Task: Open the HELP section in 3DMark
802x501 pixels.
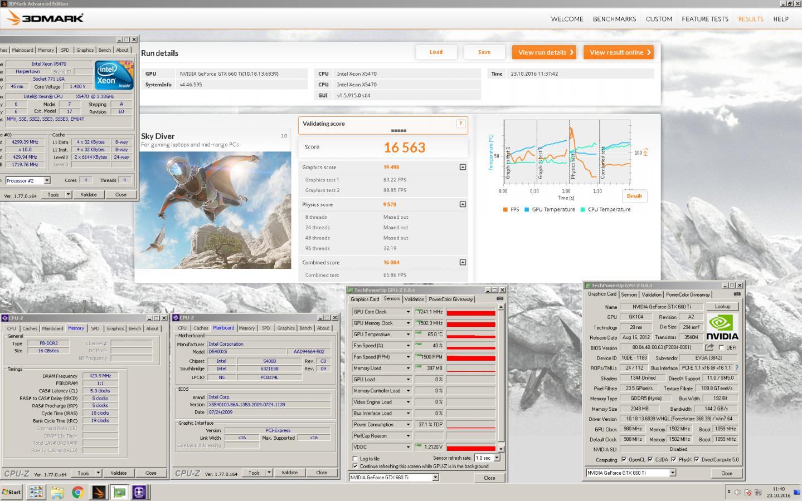Action: pos(781,19)
